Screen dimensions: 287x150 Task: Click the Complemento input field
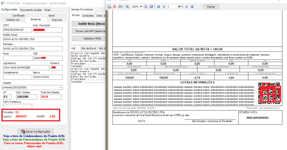17,77
